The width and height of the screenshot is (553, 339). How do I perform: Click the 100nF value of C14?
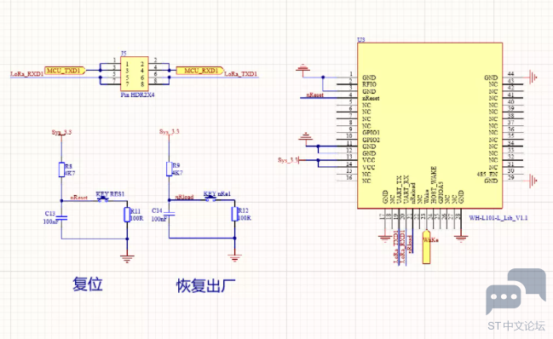(x=159, y=219)
